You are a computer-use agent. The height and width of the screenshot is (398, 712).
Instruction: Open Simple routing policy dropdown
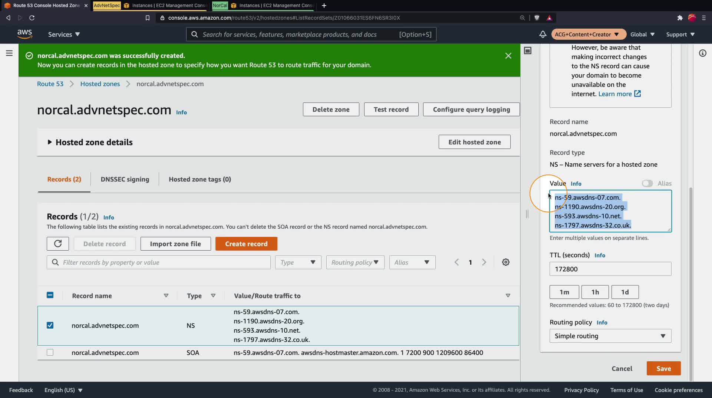(x=610, y=336)
